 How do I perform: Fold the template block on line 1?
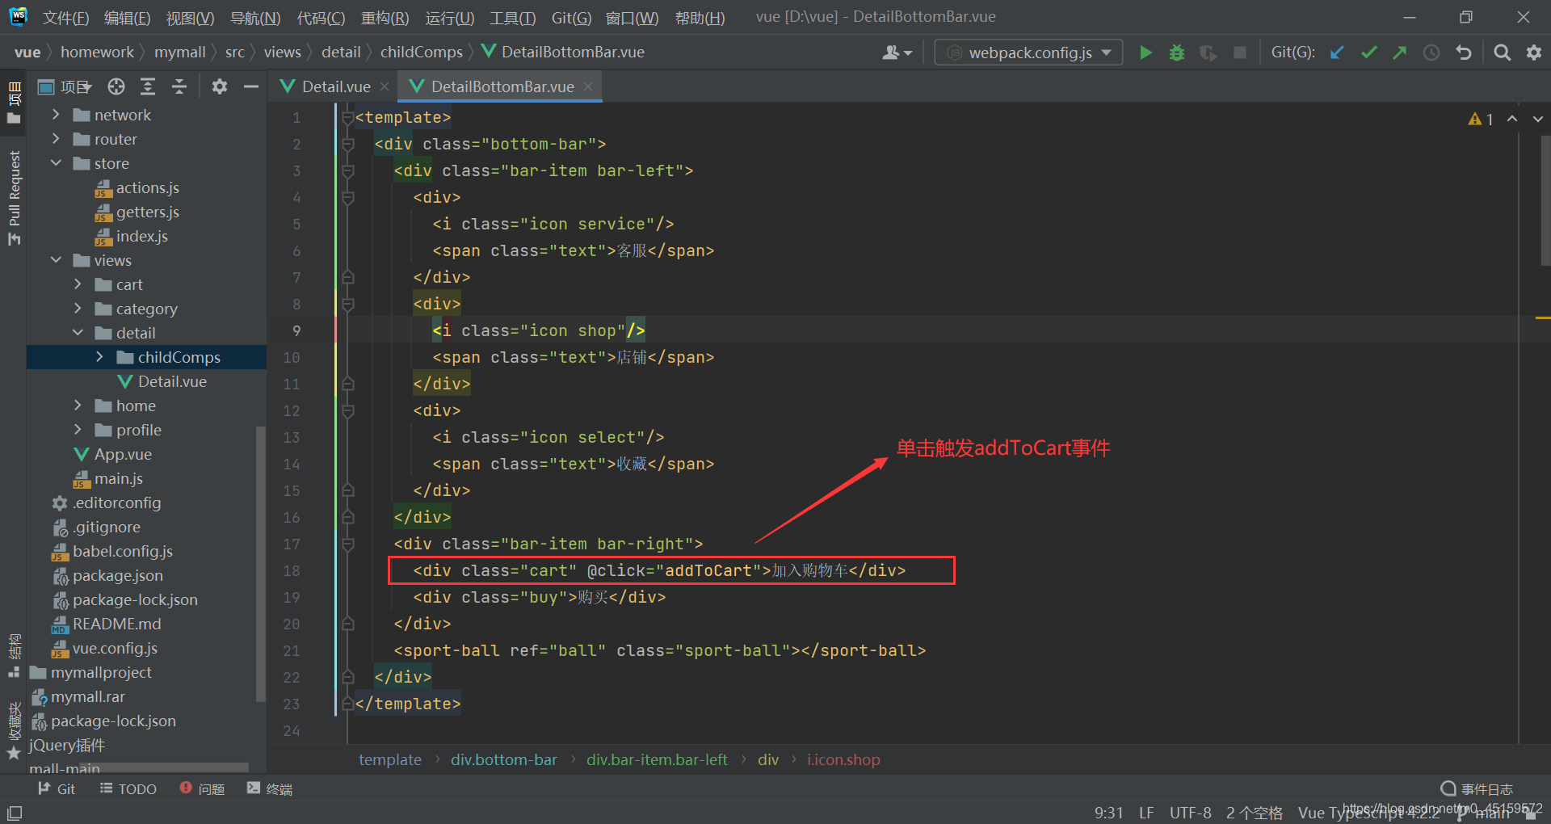coord(347,118)
